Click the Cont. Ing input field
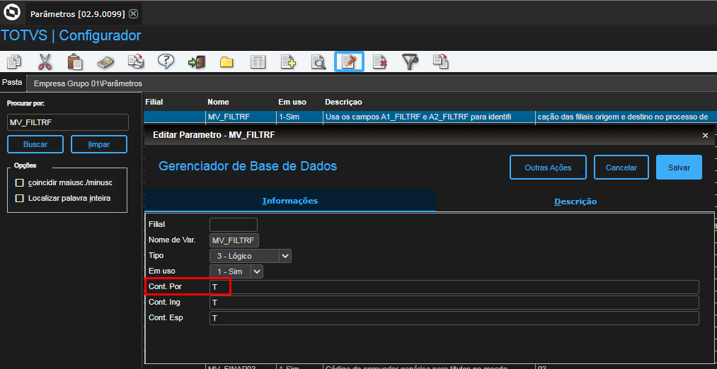Screen dimensions: 717x369 454,303
